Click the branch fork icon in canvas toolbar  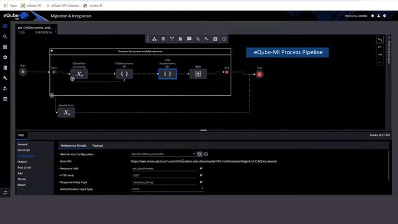(x=172, y=39)
